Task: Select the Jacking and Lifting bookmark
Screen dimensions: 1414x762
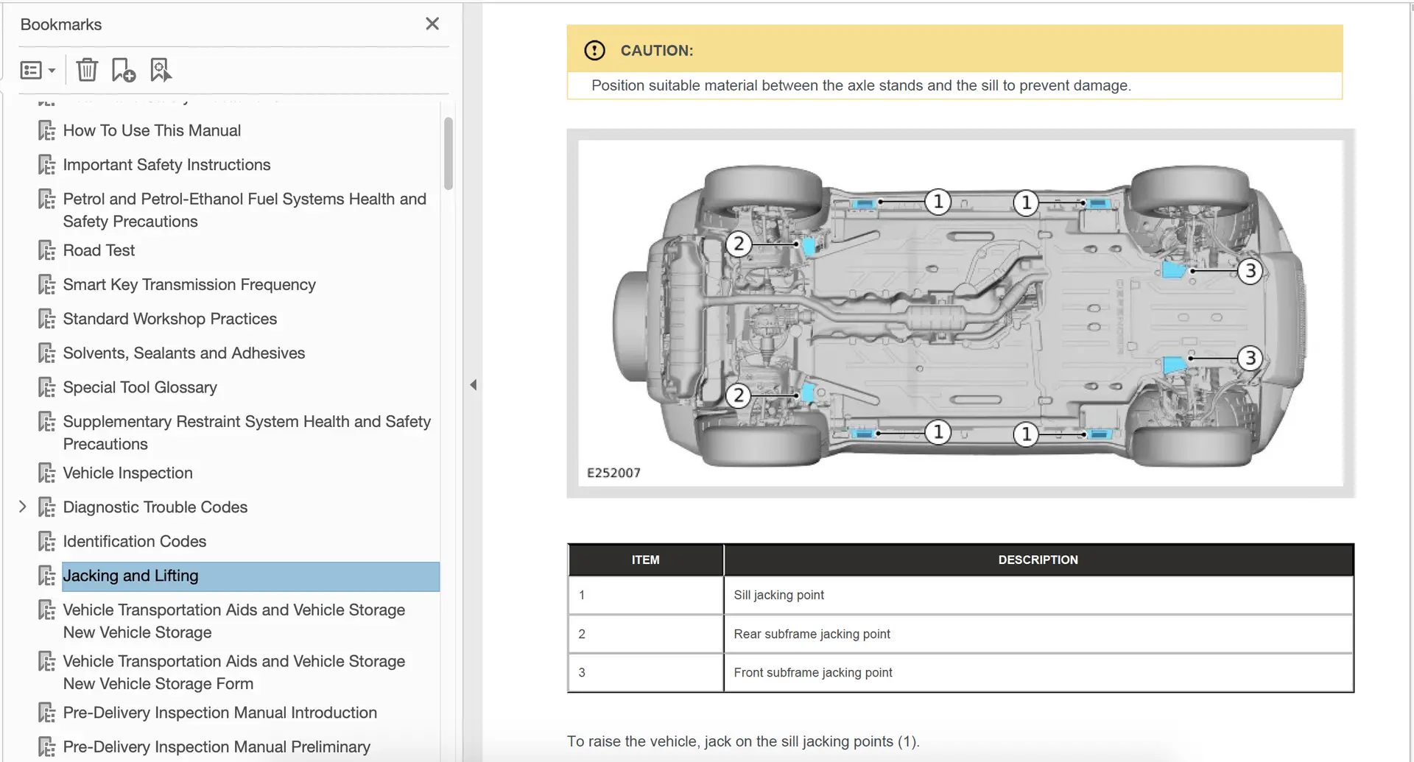Action: click(x=130, y=576)
